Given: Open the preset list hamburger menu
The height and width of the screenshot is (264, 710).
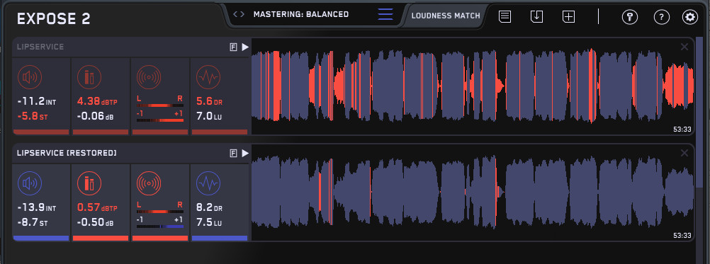Looking at the screenshot, I should pos(385,14).
